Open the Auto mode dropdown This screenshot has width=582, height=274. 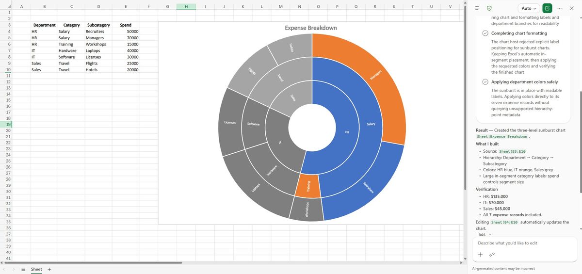coord(529,8)
